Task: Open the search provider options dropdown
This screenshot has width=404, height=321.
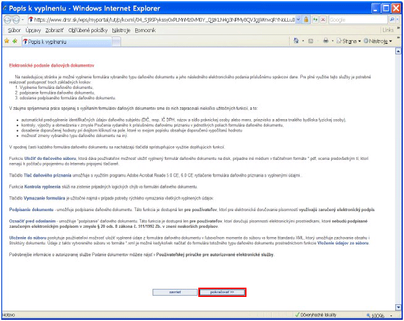Action: pos(398,20)
